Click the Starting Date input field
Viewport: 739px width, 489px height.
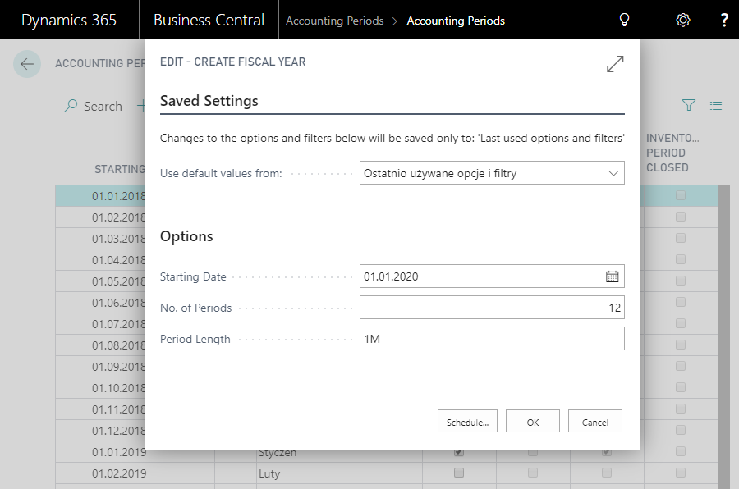[492, 276]
